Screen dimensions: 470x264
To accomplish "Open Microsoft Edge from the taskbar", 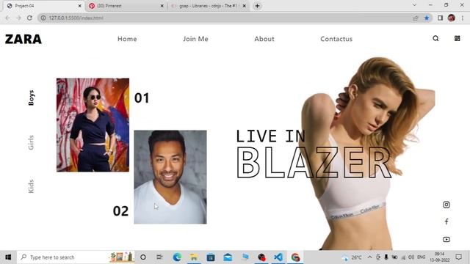I will [x=177, y=257].
